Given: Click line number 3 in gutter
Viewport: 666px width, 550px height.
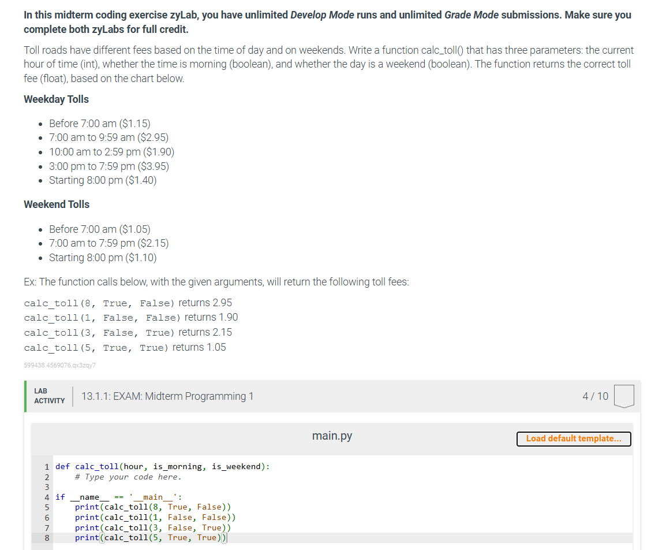Looking at the screenshot, I should click(x=47, y=487).
